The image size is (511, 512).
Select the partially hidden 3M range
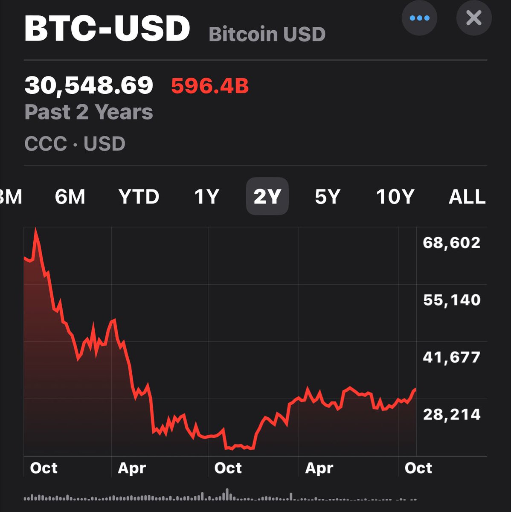click(x=11, y=197)
